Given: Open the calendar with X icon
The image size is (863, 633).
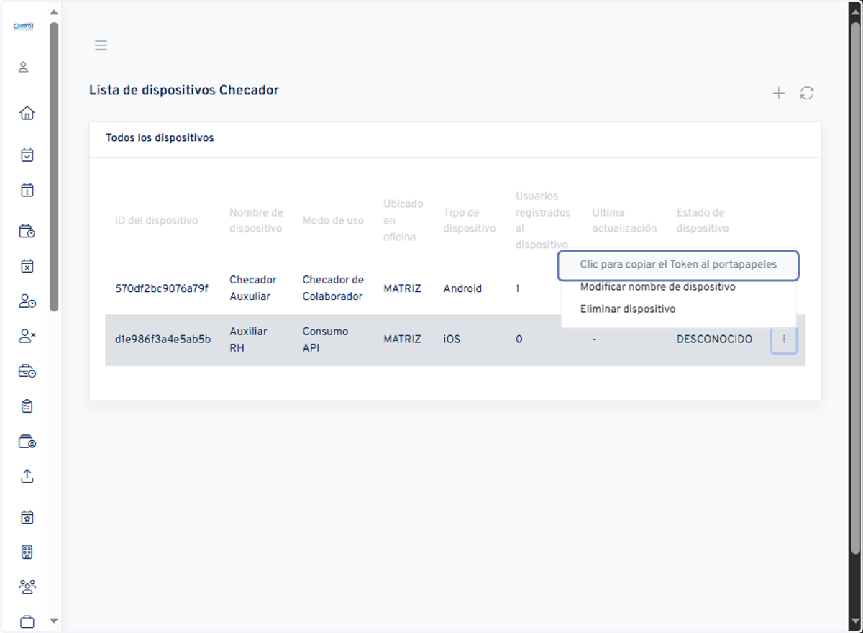Looking at the screenshot, I should click(x=27, y=266).
